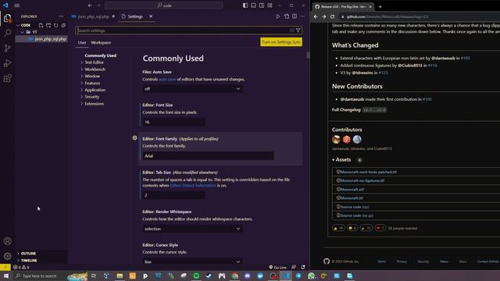
Task: Click the Font Size input field
Action: pyautogui.click(x=173, y=122)
